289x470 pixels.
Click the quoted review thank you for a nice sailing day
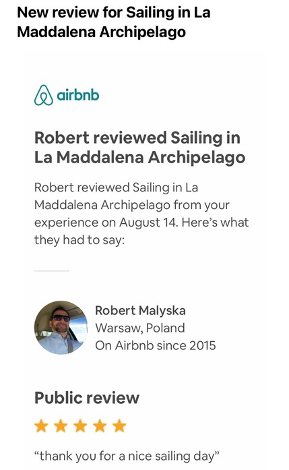coord(127,457)
